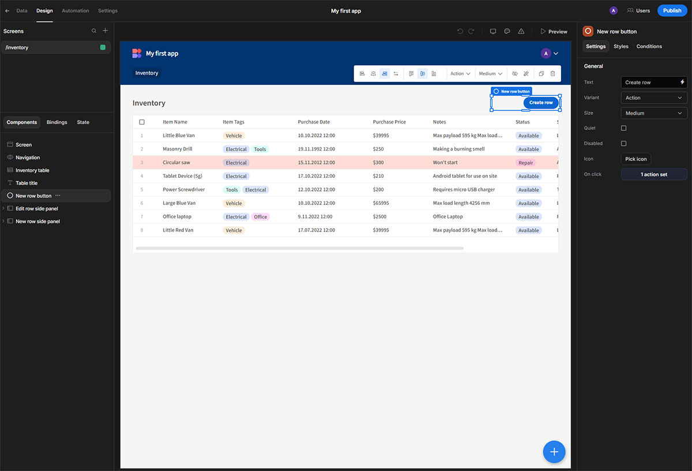Open the Bindings tab
Screen dimensions: 692x471
[x=57, y=122]
